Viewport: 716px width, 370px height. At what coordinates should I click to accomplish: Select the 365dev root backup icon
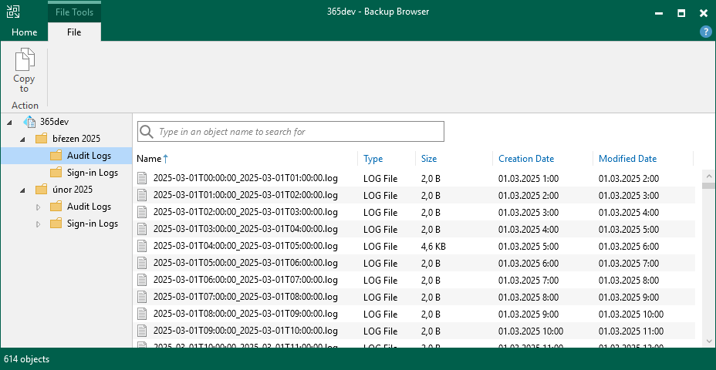coord(29,122)
